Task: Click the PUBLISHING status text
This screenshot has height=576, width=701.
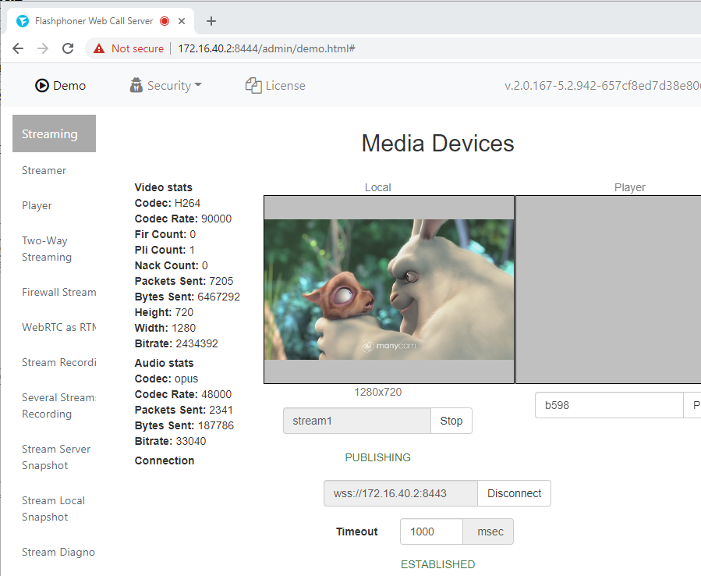Action: click(377, 457)
